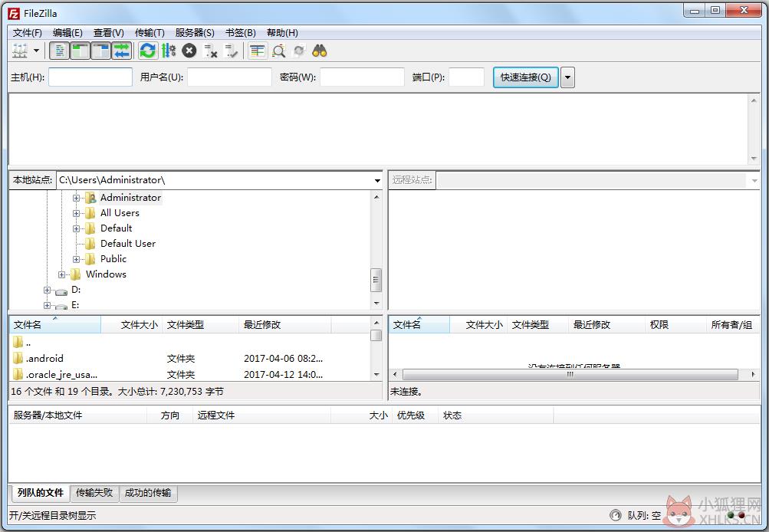Toggle the remote directory tree display
769x532 pixels.
[x=101, y=51]
